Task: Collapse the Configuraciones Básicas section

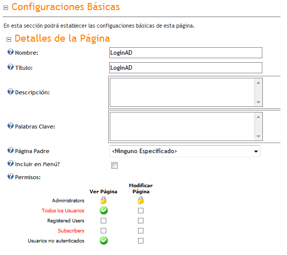Action: click(6, 8)
